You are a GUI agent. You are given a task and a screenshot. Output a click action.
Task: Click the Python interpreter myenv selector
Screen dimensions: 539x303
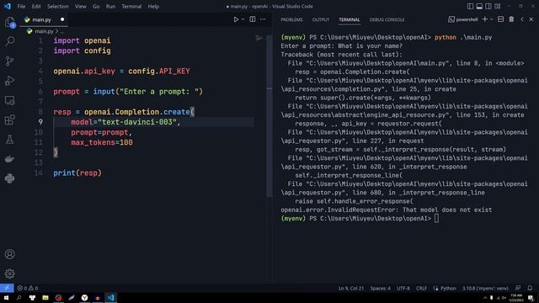coord(485,288)
